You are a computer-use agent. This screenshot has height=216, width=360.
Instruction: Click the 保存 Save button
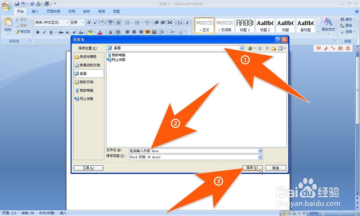(x=252, y=168)
